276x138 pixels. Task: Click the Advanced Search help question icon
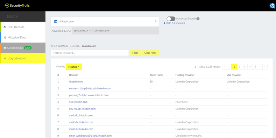coord(198,18)
